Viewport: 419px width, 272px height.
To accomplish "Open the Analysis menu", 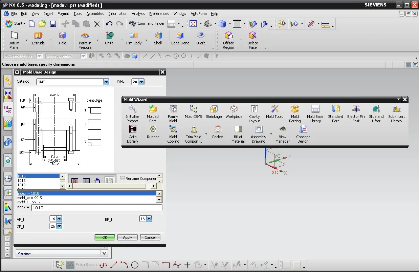I will [x=138, y=14].
